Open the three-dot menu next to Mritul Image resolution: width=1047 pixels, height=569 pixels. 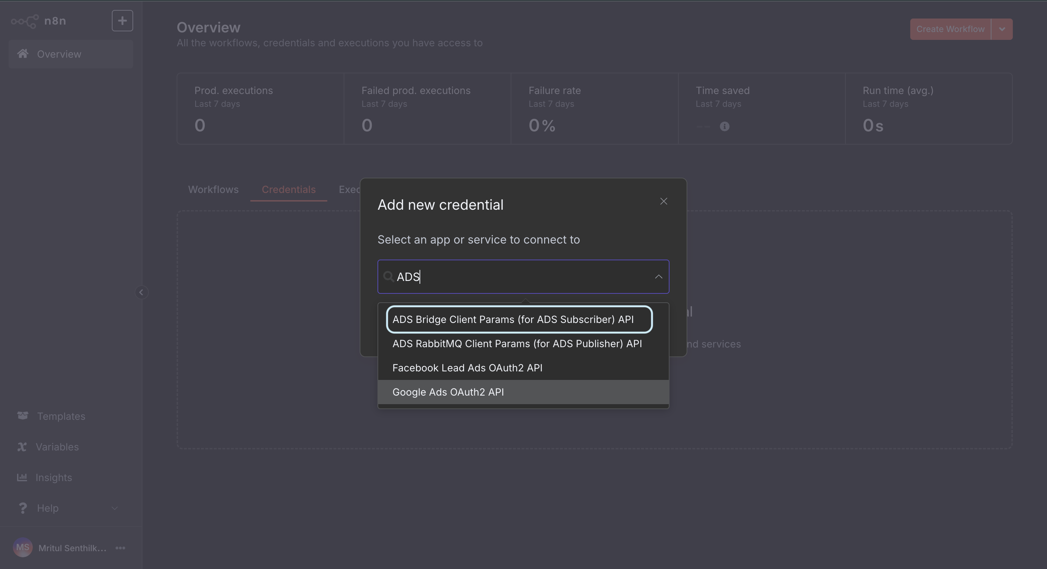[x=120, y=548]
